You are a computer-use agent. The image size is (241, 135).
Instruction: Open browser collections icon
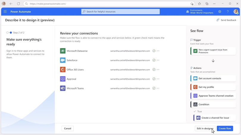(x=207, y=4)
